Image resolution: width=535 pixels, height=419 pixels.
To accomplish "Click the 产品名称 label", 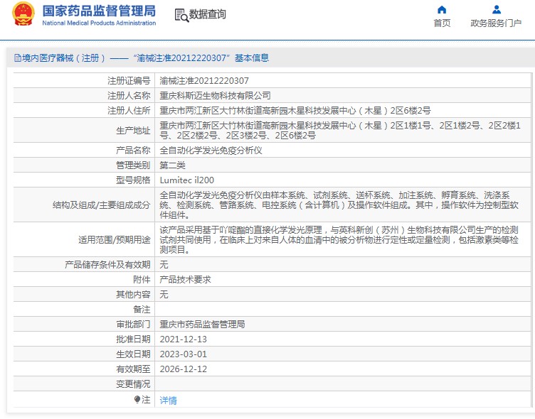I will point(133,151).
